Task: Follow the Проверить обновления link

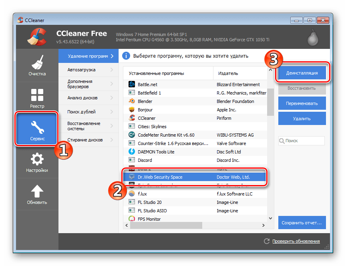Action: 296,241
